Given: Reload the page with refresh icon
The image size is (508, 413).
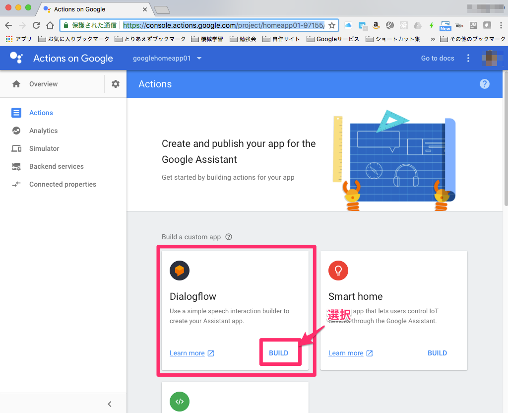Looking at the screenshot, I should 36,25.
